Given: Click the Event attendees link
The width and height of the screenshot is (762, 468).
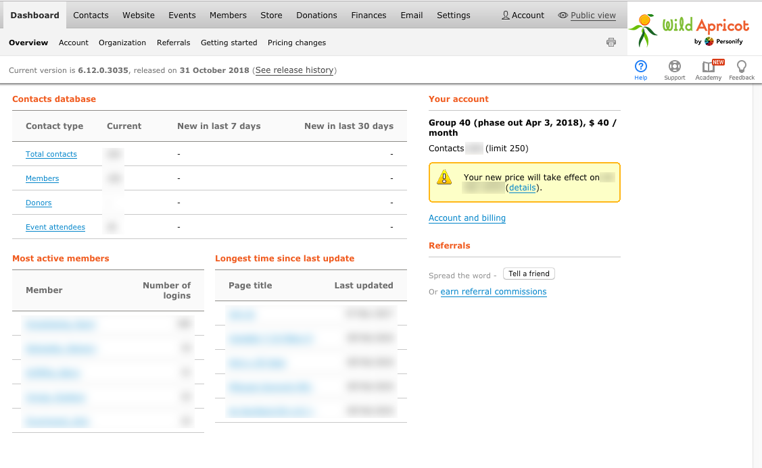Looking at the screenshot, I should (55, 227).
